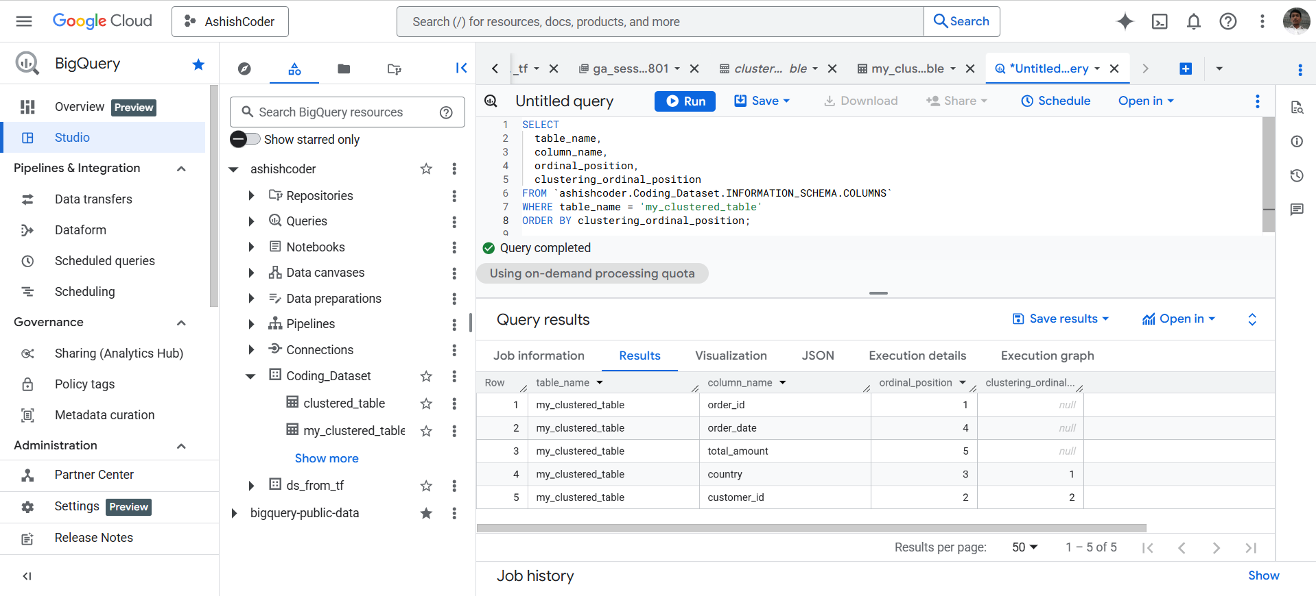This screenshot has height=596, width=1316.
Task: Open the main navigation hamburger menu
Action: tap(24, 21)
